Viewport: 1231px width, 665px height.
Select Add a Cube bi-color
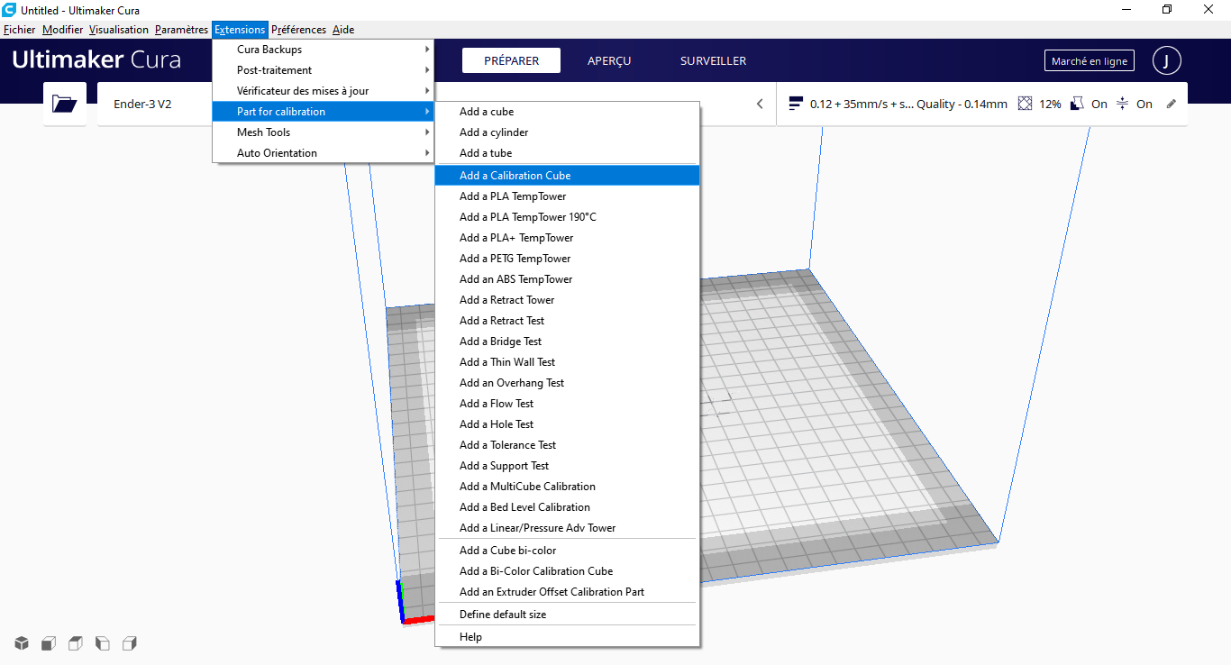pos(567,551)
